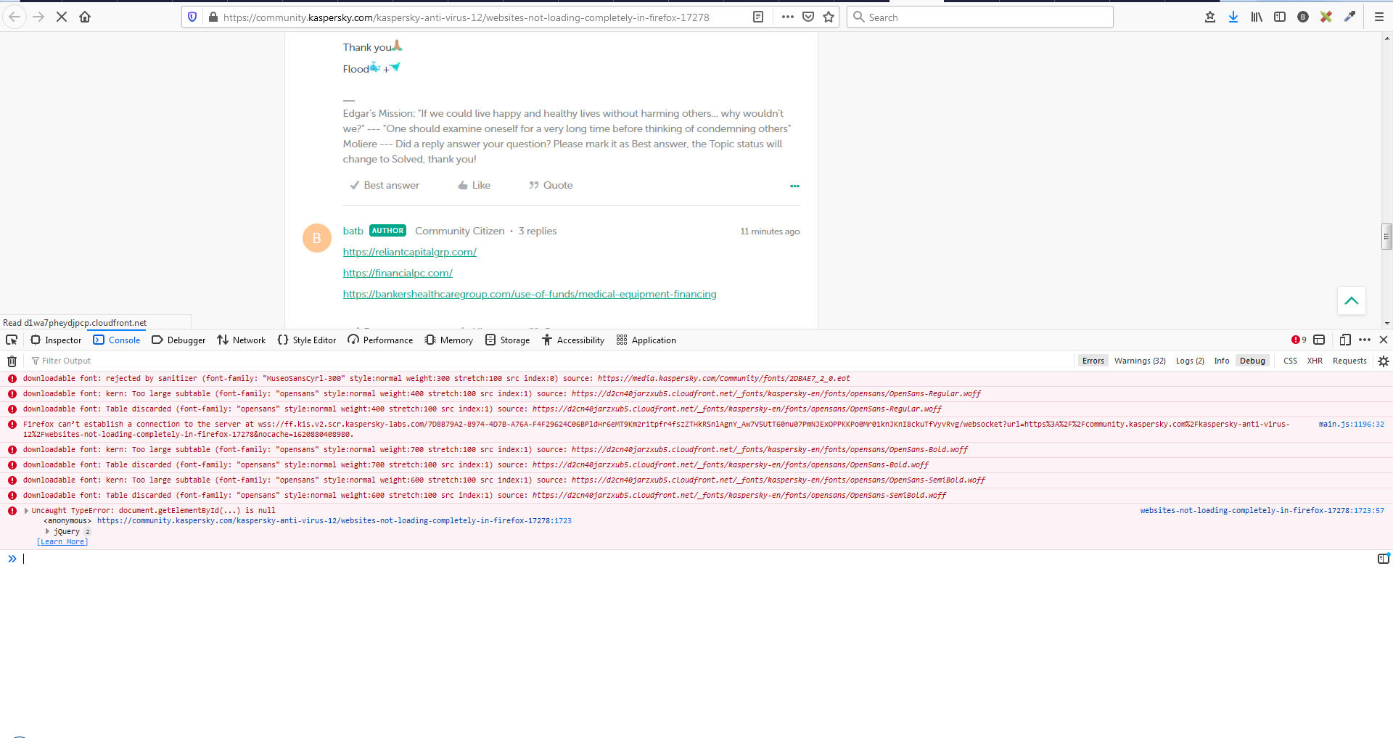The image size is (1393, 738).
Task: Switch to Style Editor tab
Action: (x=307, y=340)
